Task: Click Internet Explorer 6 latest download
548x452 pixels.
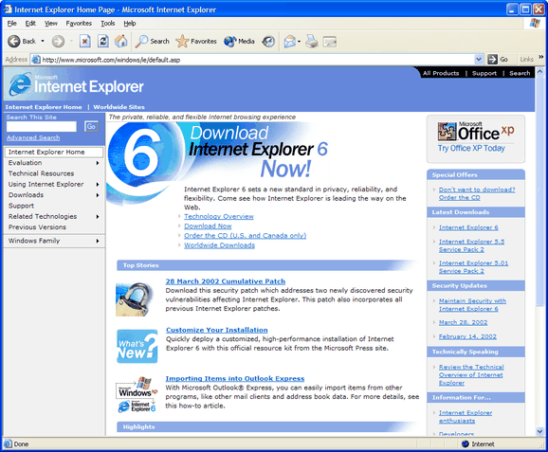Action: (x=468, y=227)
